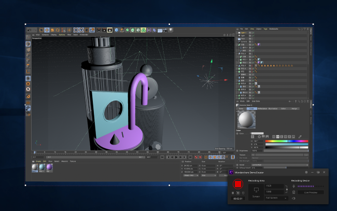The width and height of the screenshot is (337, 211).
Task: Click the Undo arrow in Cinema 4D toolbar
Action: point(30,30)
